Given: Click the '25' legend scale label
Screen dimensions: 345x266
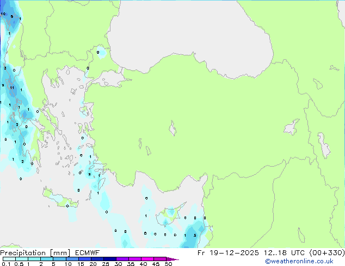Looking at the screenshot, I should point(106,264).
